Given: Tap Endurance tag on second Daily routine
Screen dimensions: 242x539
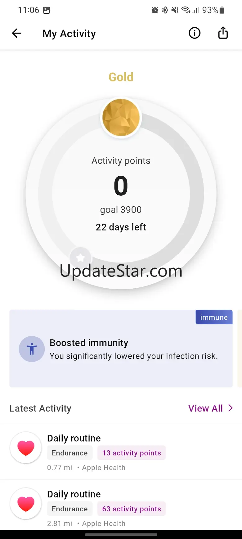Looking at the screenshot, I should click(70, 509).
